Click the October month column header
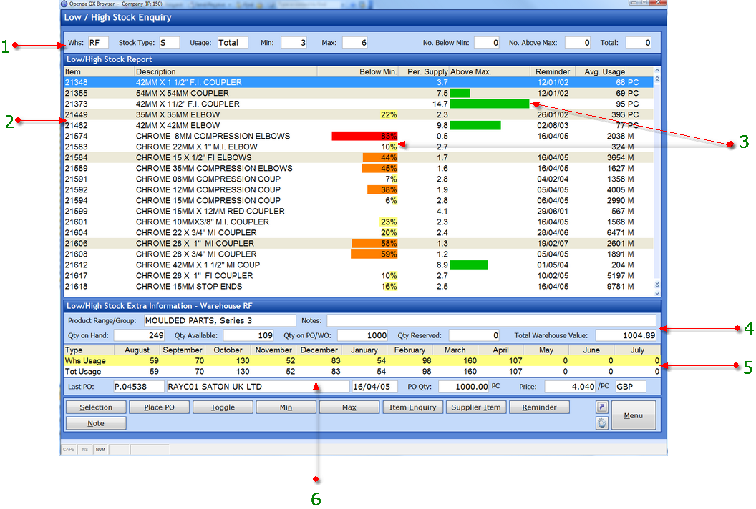Viewport: 756px width, 509px height. (x=228, y=350)
